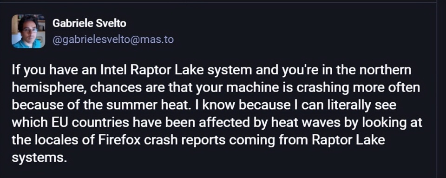Viewport: 446px width, 178px height.
Task: Open Gabriele Svelto's profile avatar
Action: (x=28, y=31)
